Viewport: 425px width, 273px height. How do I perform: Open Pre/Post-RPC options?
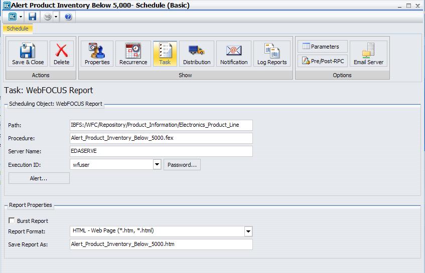[x=323, y=61]
